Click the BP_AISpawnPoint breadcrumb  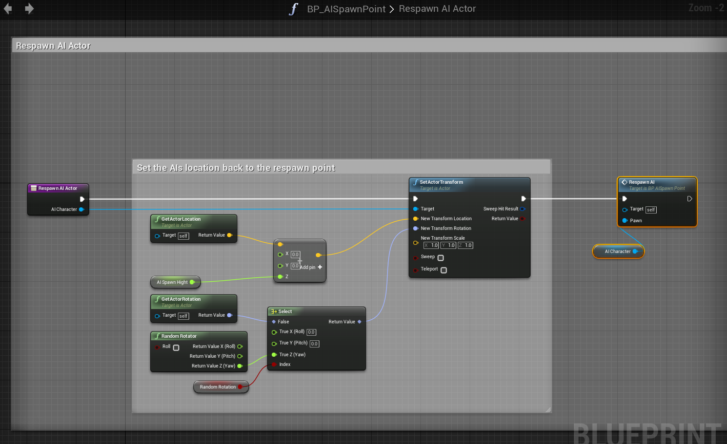(346, 9)
